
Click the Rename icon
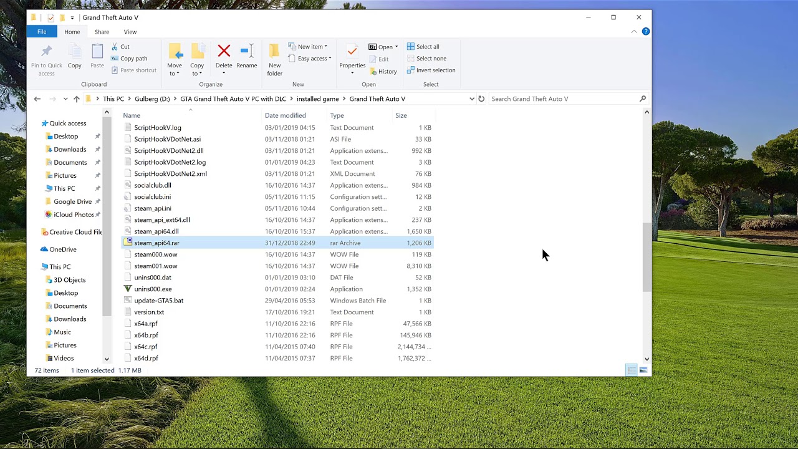click(x=247, y=51)
